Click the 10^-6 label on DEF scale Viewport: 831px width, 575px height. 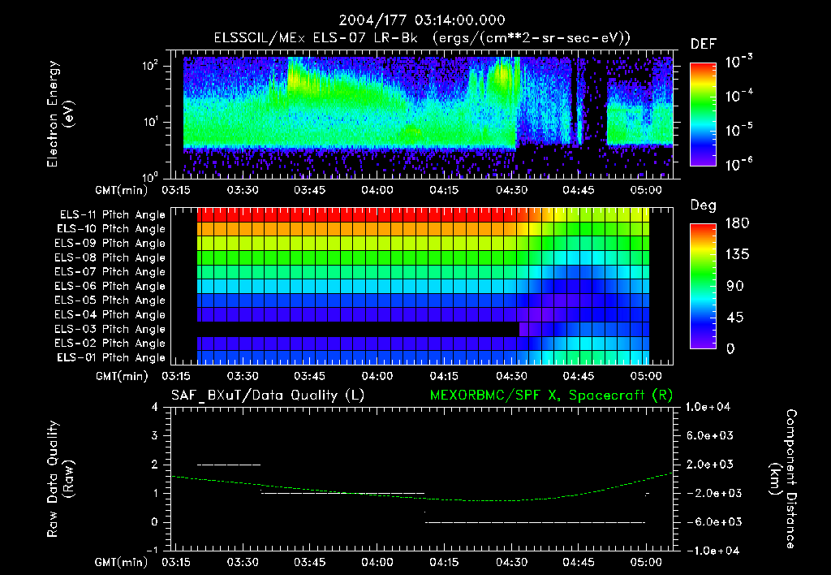738,164
